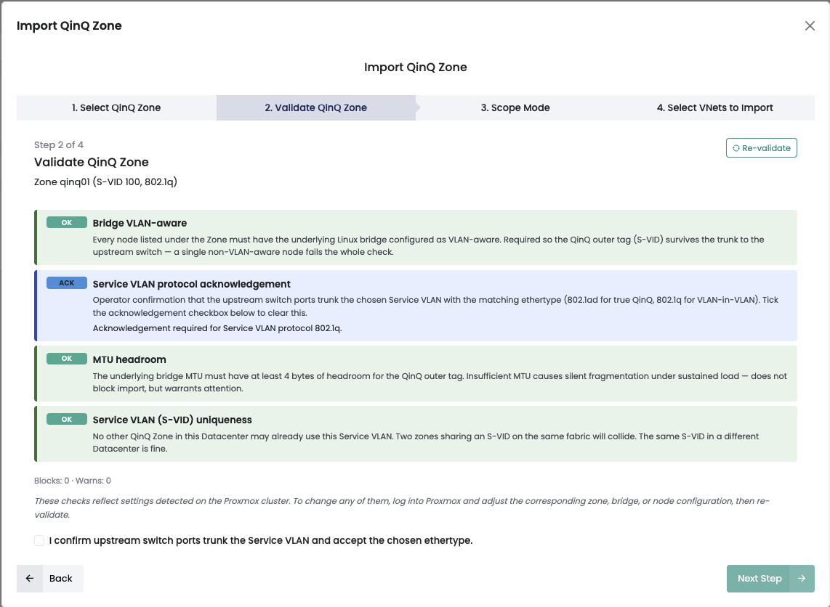Click the MTU headroom check title

(129, 359)
